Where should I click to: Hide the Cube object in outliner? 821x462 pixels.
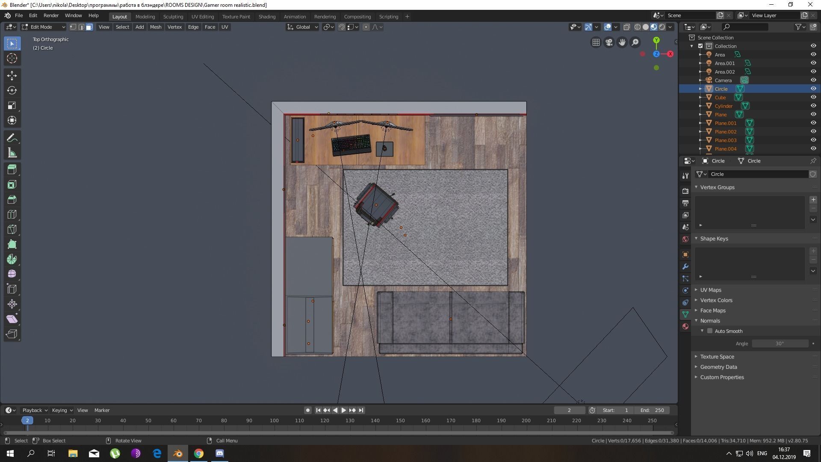click(813, 97)
